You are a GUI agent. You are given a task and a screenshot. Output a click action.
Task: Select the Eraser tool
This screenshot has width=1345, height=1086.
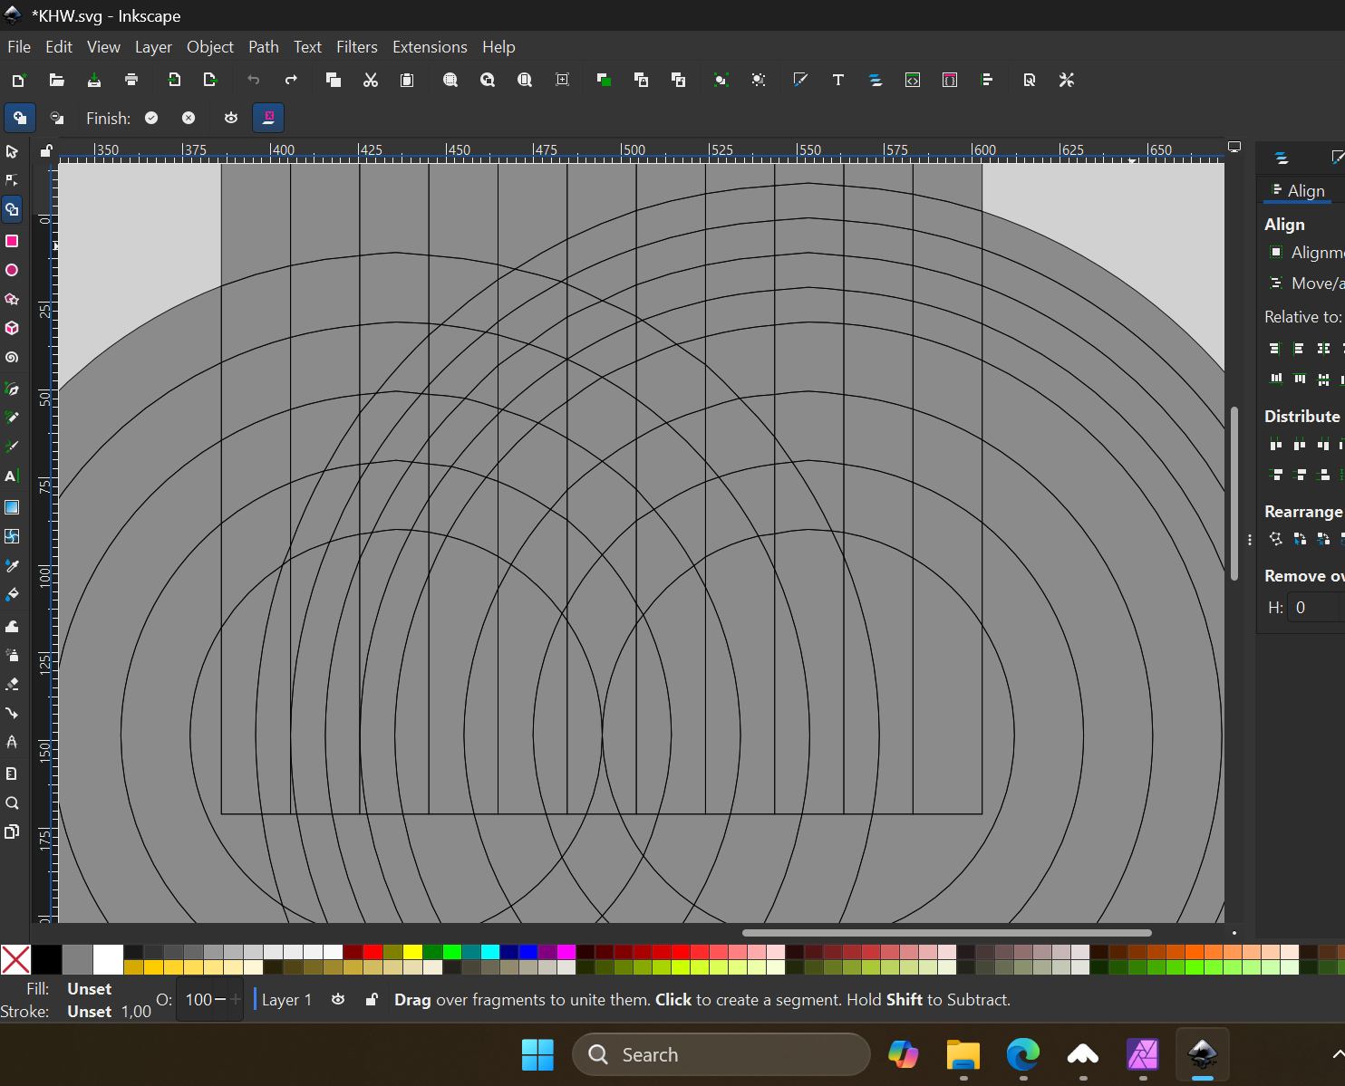12,684
